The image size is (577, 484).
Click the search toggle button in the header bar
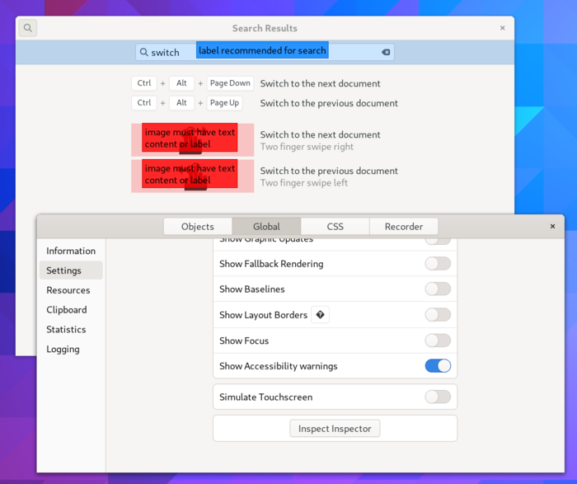click(x=28, y=28)
